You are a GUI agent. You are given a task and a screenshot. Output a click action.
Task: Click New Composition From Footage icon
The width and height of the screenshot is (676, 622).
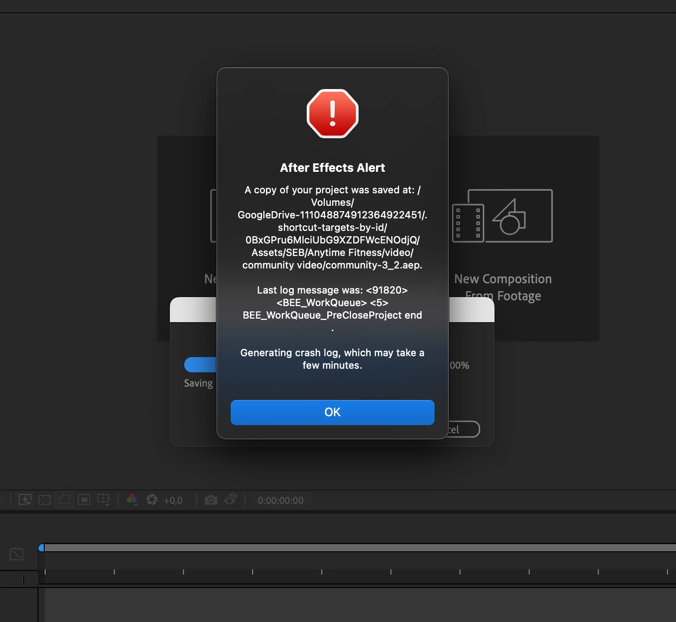(503, 216)
